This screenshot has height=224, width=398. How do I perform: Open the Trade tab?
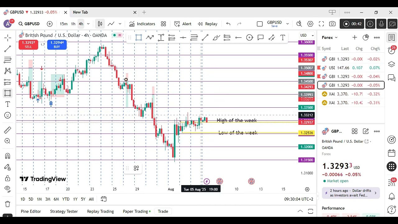click(163, 211)
